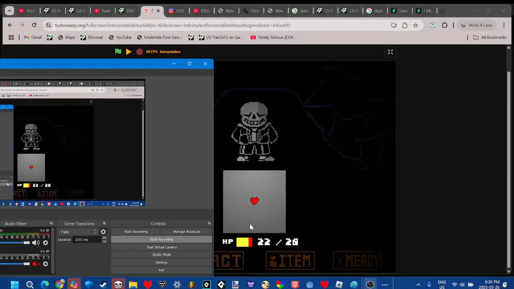Screen dimensions: 514x289
Task: Click the second audio source volume slider
Action: 15,264
